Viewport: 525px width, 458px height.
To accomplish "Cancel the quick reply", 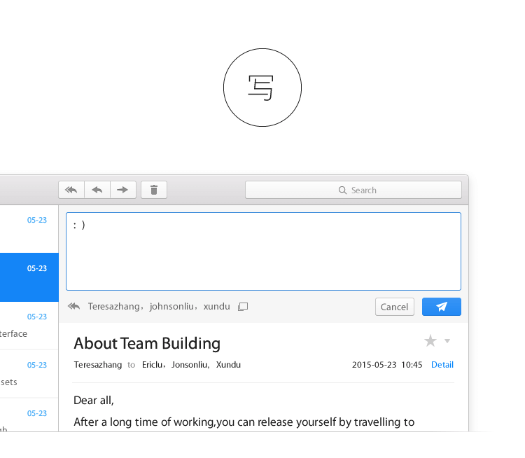I will tap(394, 307).
